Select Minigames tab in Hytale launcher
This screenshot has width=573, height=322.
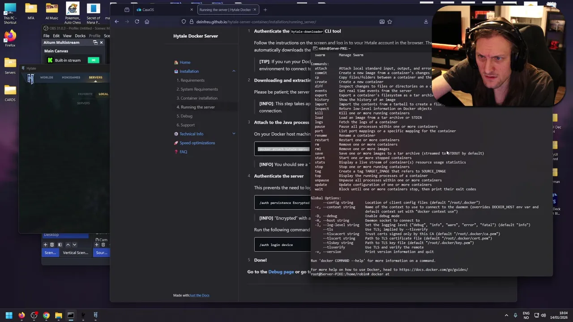click(x=71, y=77)
